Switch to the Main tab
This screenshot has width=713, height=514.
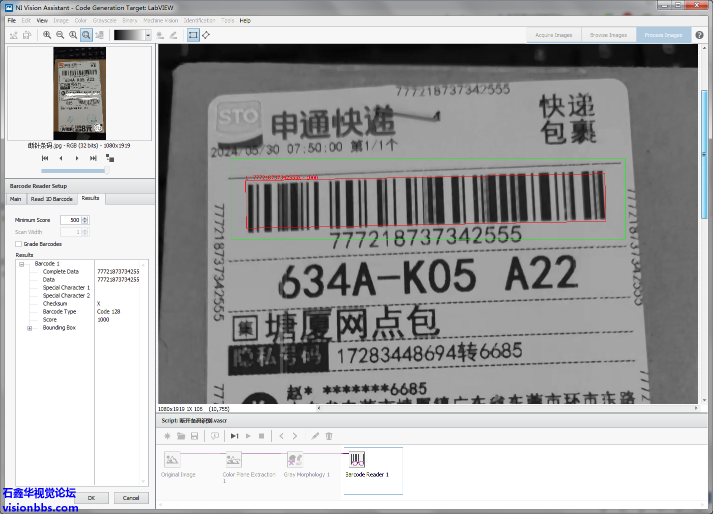tap(15, 199)
